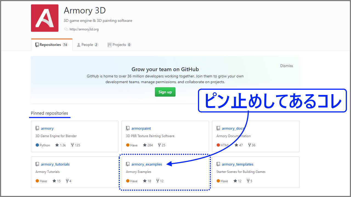Click the green Sign up button

[165, 92]
